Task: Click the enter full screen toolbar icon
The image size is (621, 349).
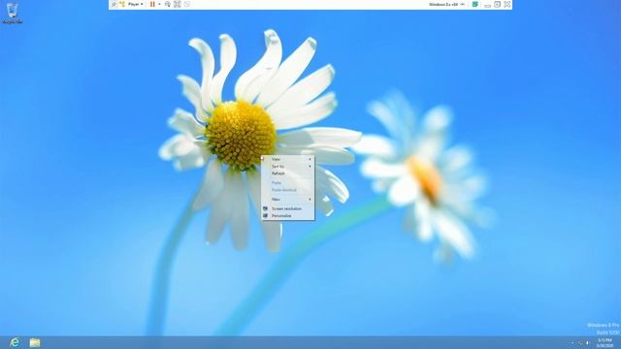Action: click(177, 4)
